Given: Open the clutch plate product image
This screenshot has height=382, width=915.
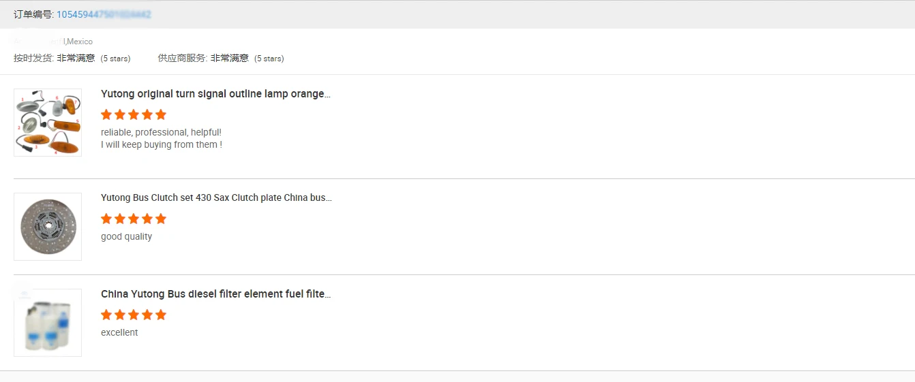Looking at the screenshot, I should click(x=48, y=227).
